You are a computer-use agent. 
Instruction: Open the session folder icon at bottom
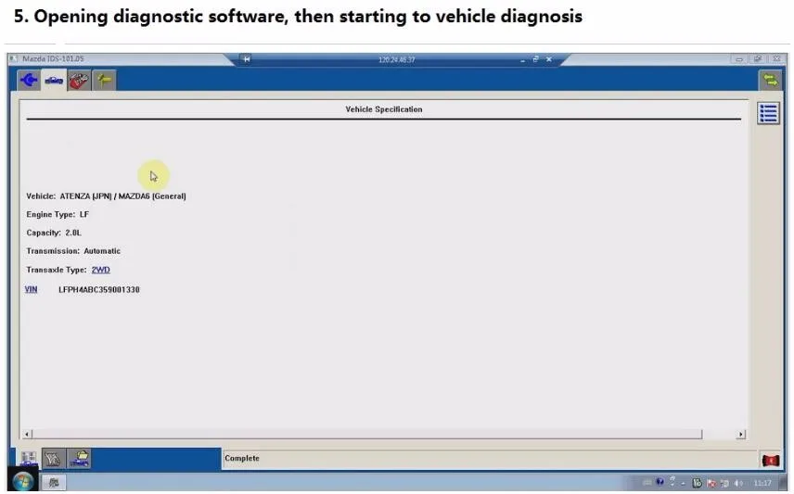(79, 459)
